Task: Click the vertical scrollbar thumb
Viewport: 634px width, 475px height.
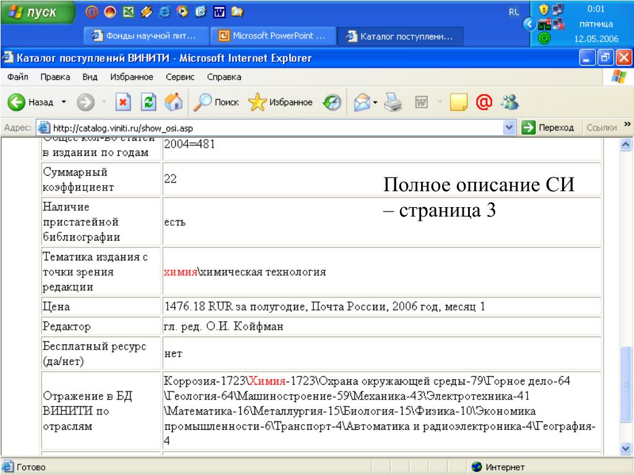Action: pos(625,385)
